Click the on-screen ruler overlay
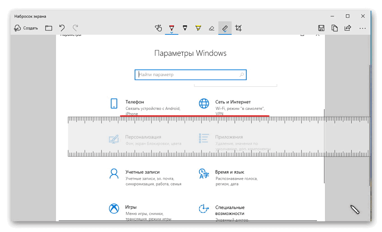Image resolution: width=382 pixels, height=232 pixels. tap(219, 136)
